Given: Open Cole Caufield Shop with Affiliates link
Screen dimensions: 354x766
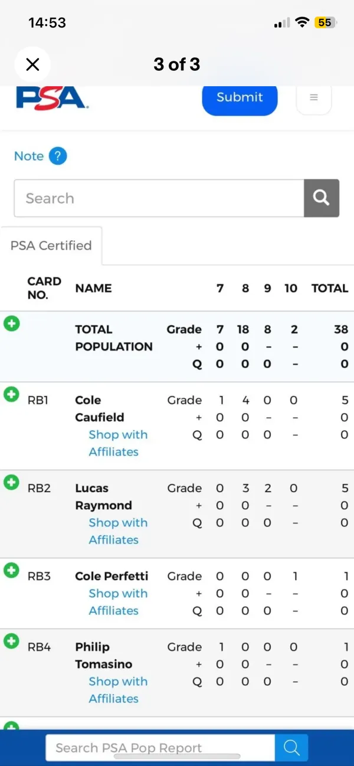Looking at the screenshot, I should 118,443.
